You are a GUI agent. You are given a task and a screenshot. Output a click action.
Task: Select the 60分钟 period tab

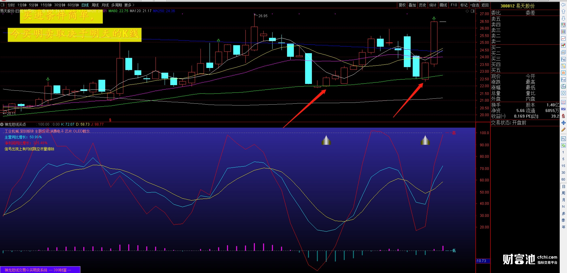tap(73, 5)
